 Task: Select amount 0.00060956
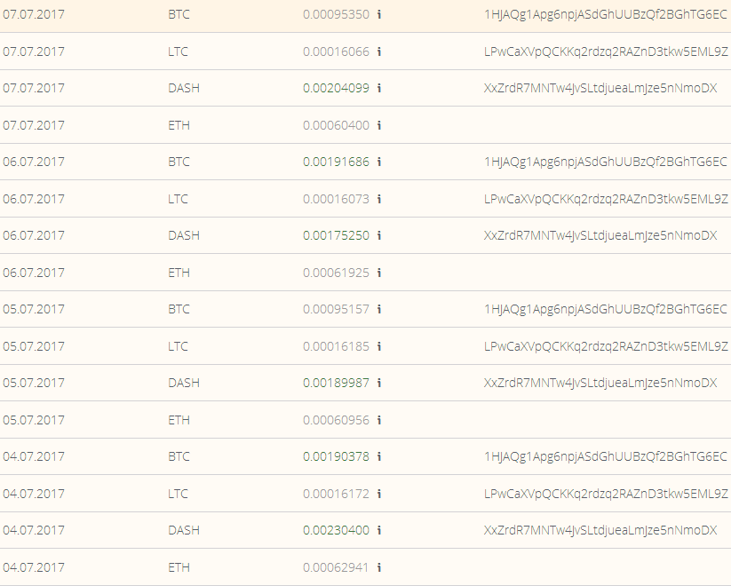[x=336, y=420]
